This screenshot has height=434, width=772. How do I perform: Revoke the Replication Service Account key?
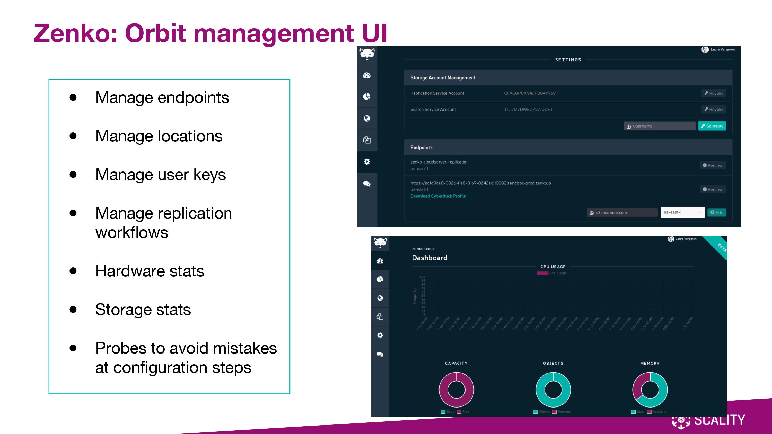[x=714, y=93]
